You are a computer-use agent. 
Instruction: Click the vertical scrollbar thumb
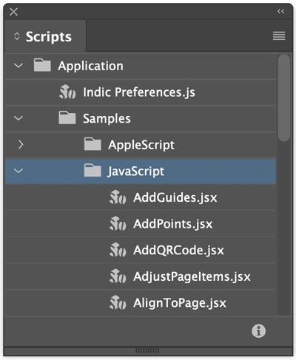284,98
